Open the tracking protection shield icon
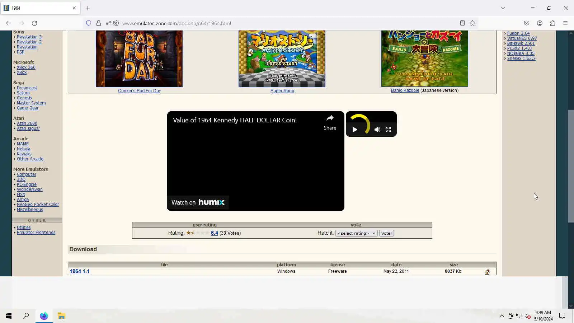 pos(89,23)
